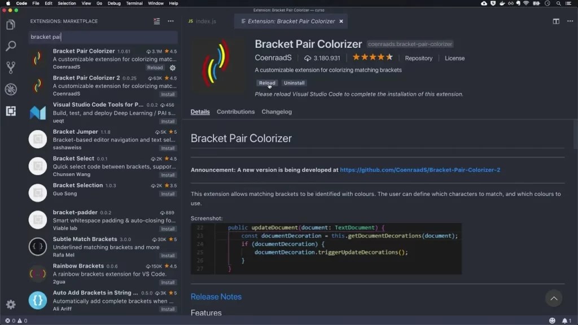Switch to the Changelog tab
Viewport: 578px width, 325px height.
pyautogui.click(x=277, y=112)
